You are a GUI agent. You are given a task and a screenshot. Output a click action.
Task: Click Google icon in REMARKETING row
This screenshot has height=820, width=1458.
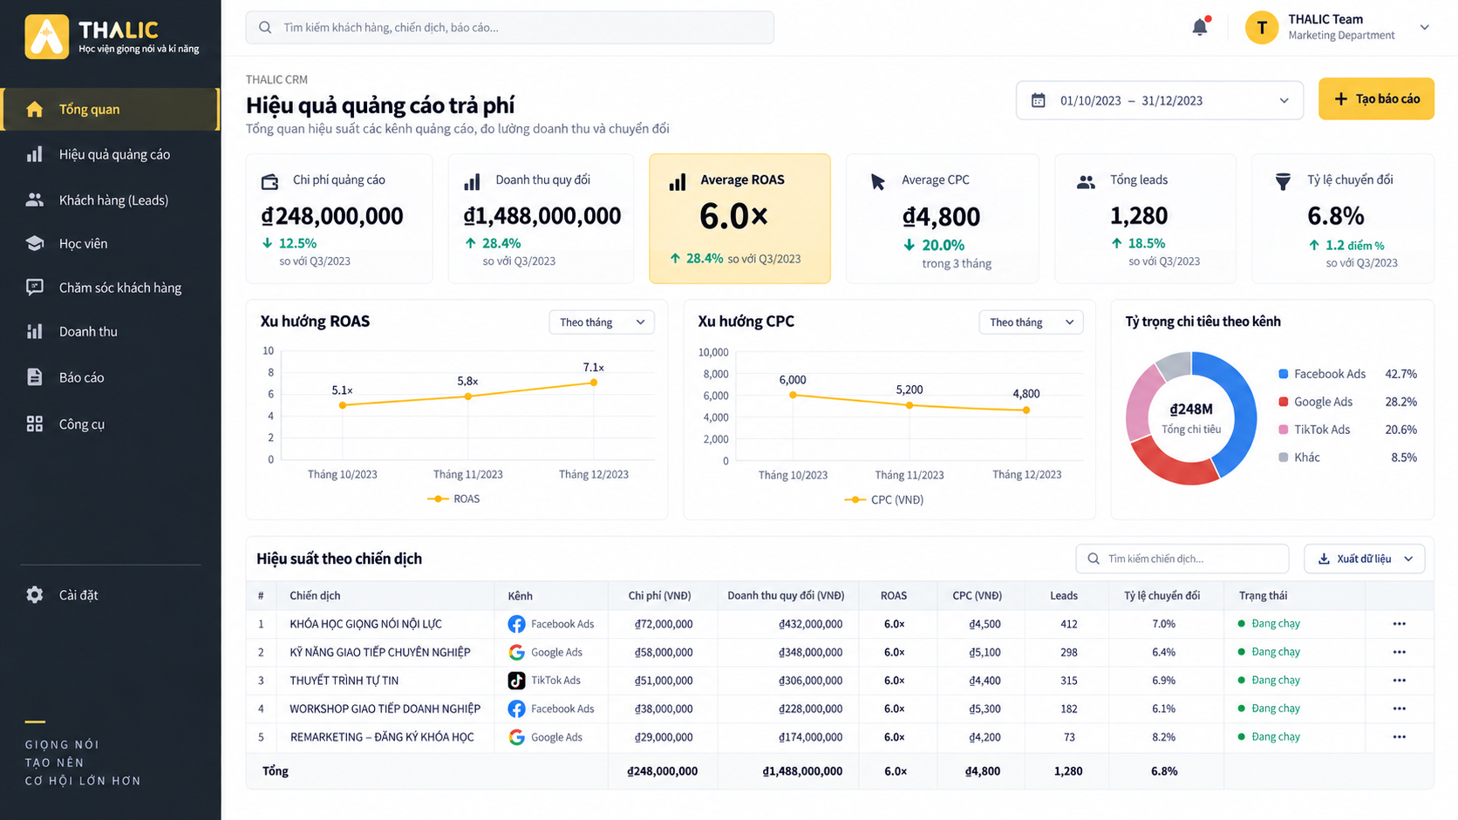[x=516, y=737]
